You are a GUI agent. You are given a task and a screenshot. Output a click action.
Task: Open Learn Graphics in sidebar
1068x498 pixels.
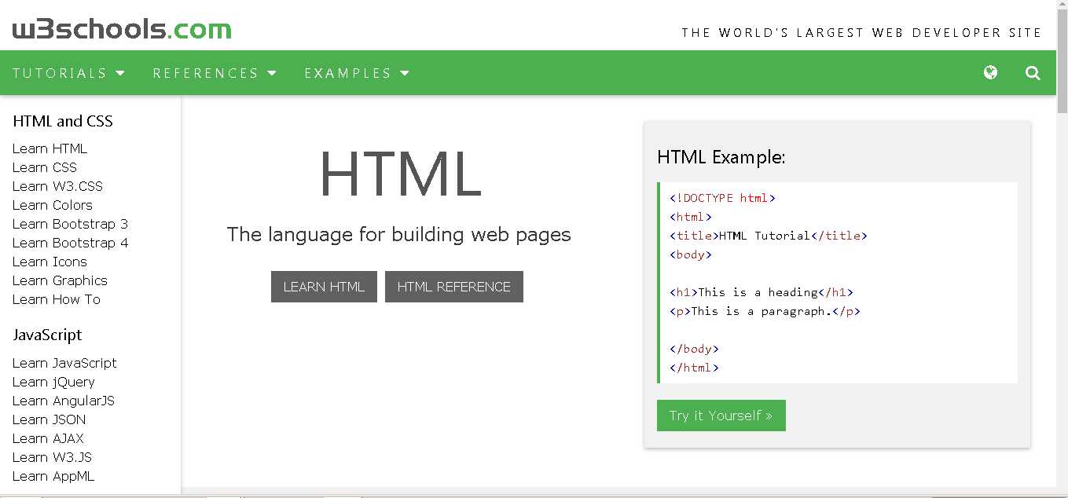60,280
